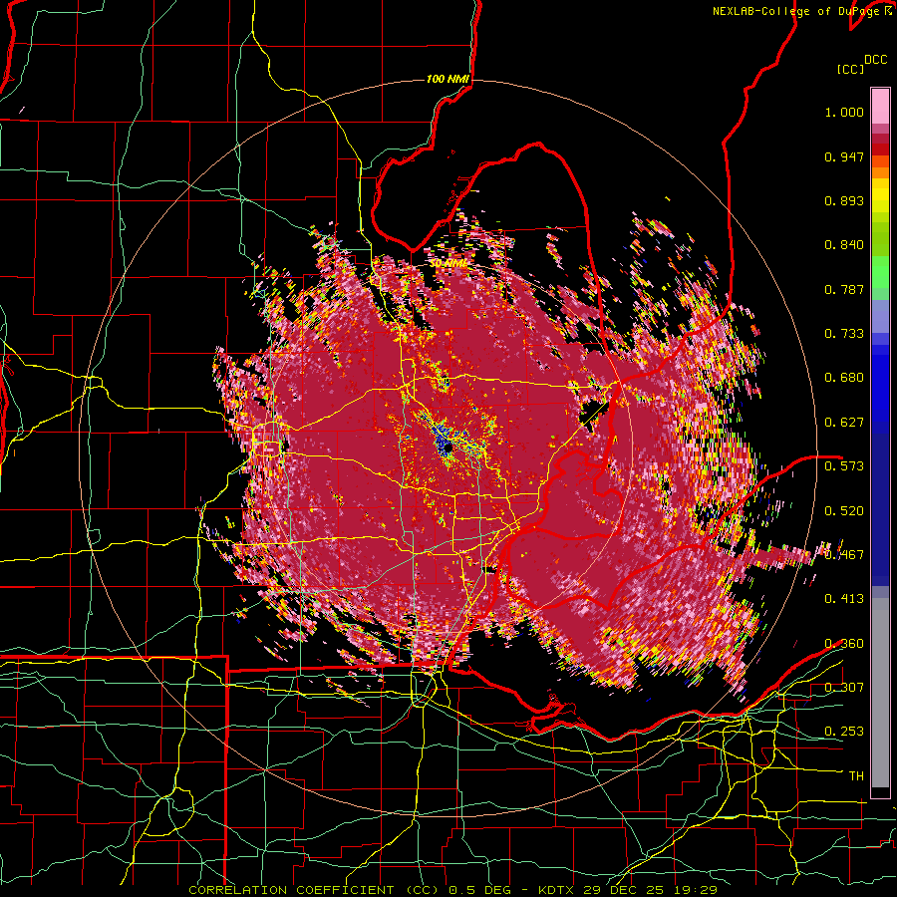Click the 0.893 legend value
The width and height of the screenshot is (897, 897).
(x=844, y=200)
